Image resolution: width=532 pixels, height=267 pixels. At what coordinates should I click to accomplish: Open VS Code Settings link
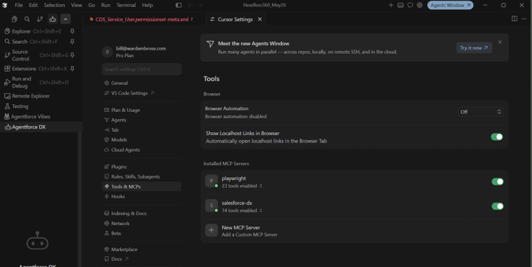(129, 93)
